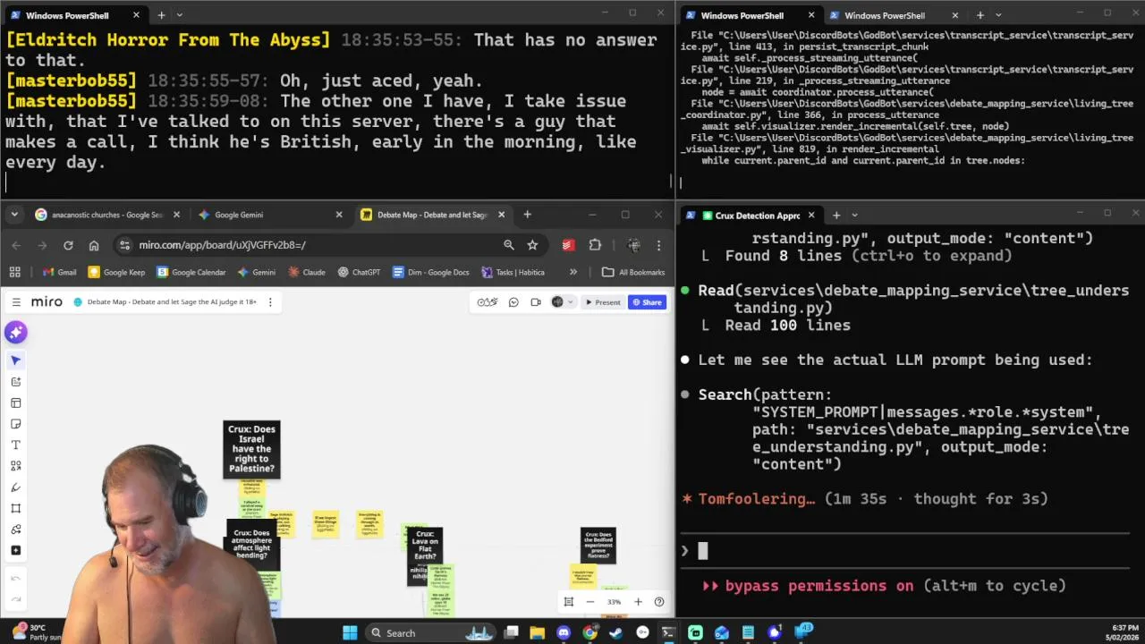Bookmark this page with star icon
Image resolution: width=1145 pixels, height=644 pixels.
tap(532, 245)
